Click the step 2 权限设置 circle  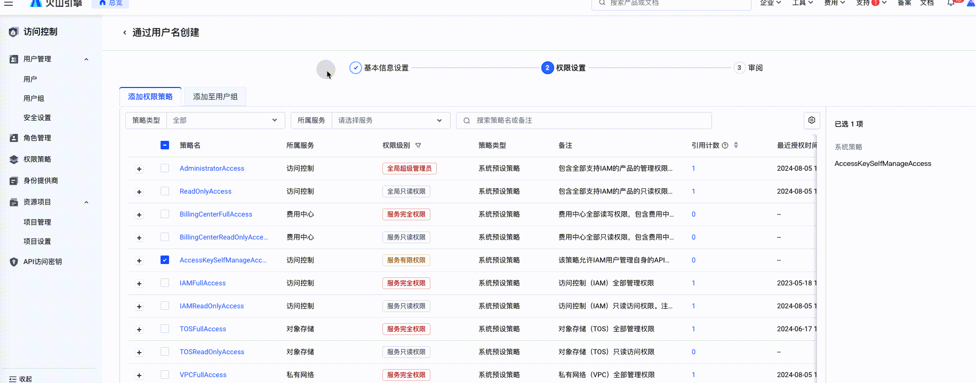pos(547,68)
